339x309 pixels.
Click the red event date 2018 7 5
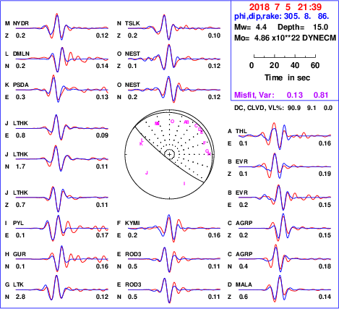pos(270,7)
